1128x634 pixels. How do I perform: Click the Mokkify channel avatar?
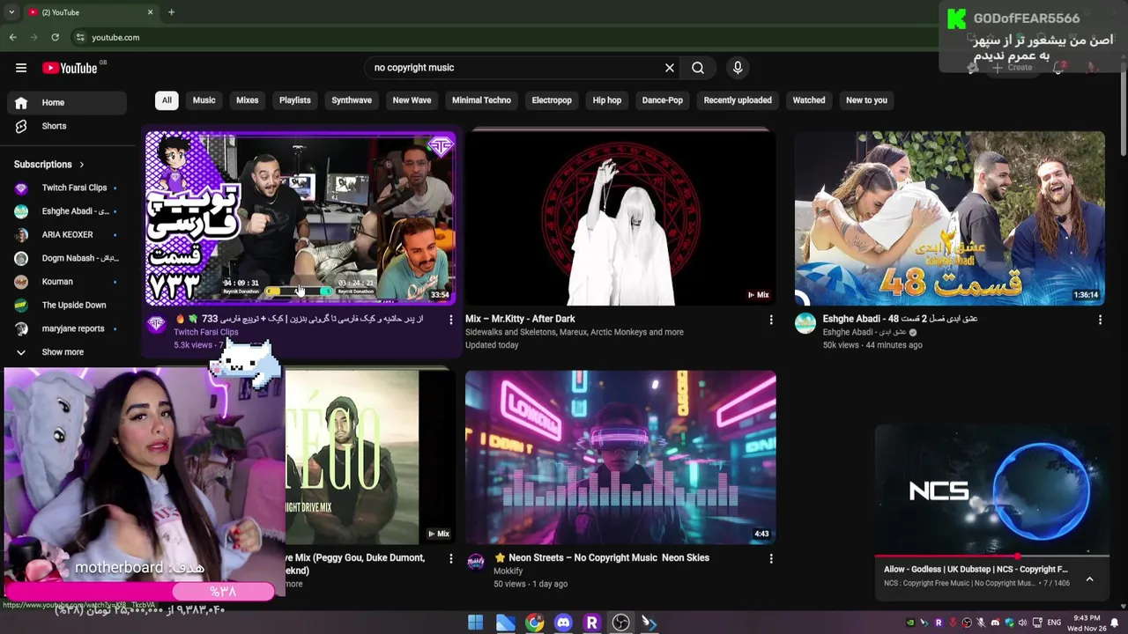click(476, 563)
